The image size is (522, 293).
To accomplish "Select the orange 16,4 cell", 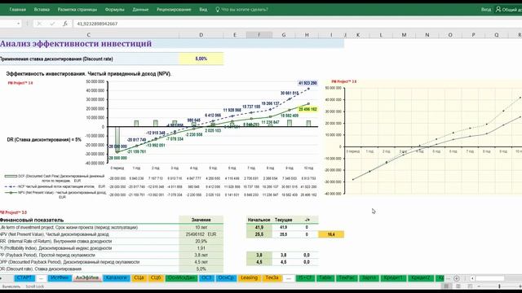I will click(331, 234).
